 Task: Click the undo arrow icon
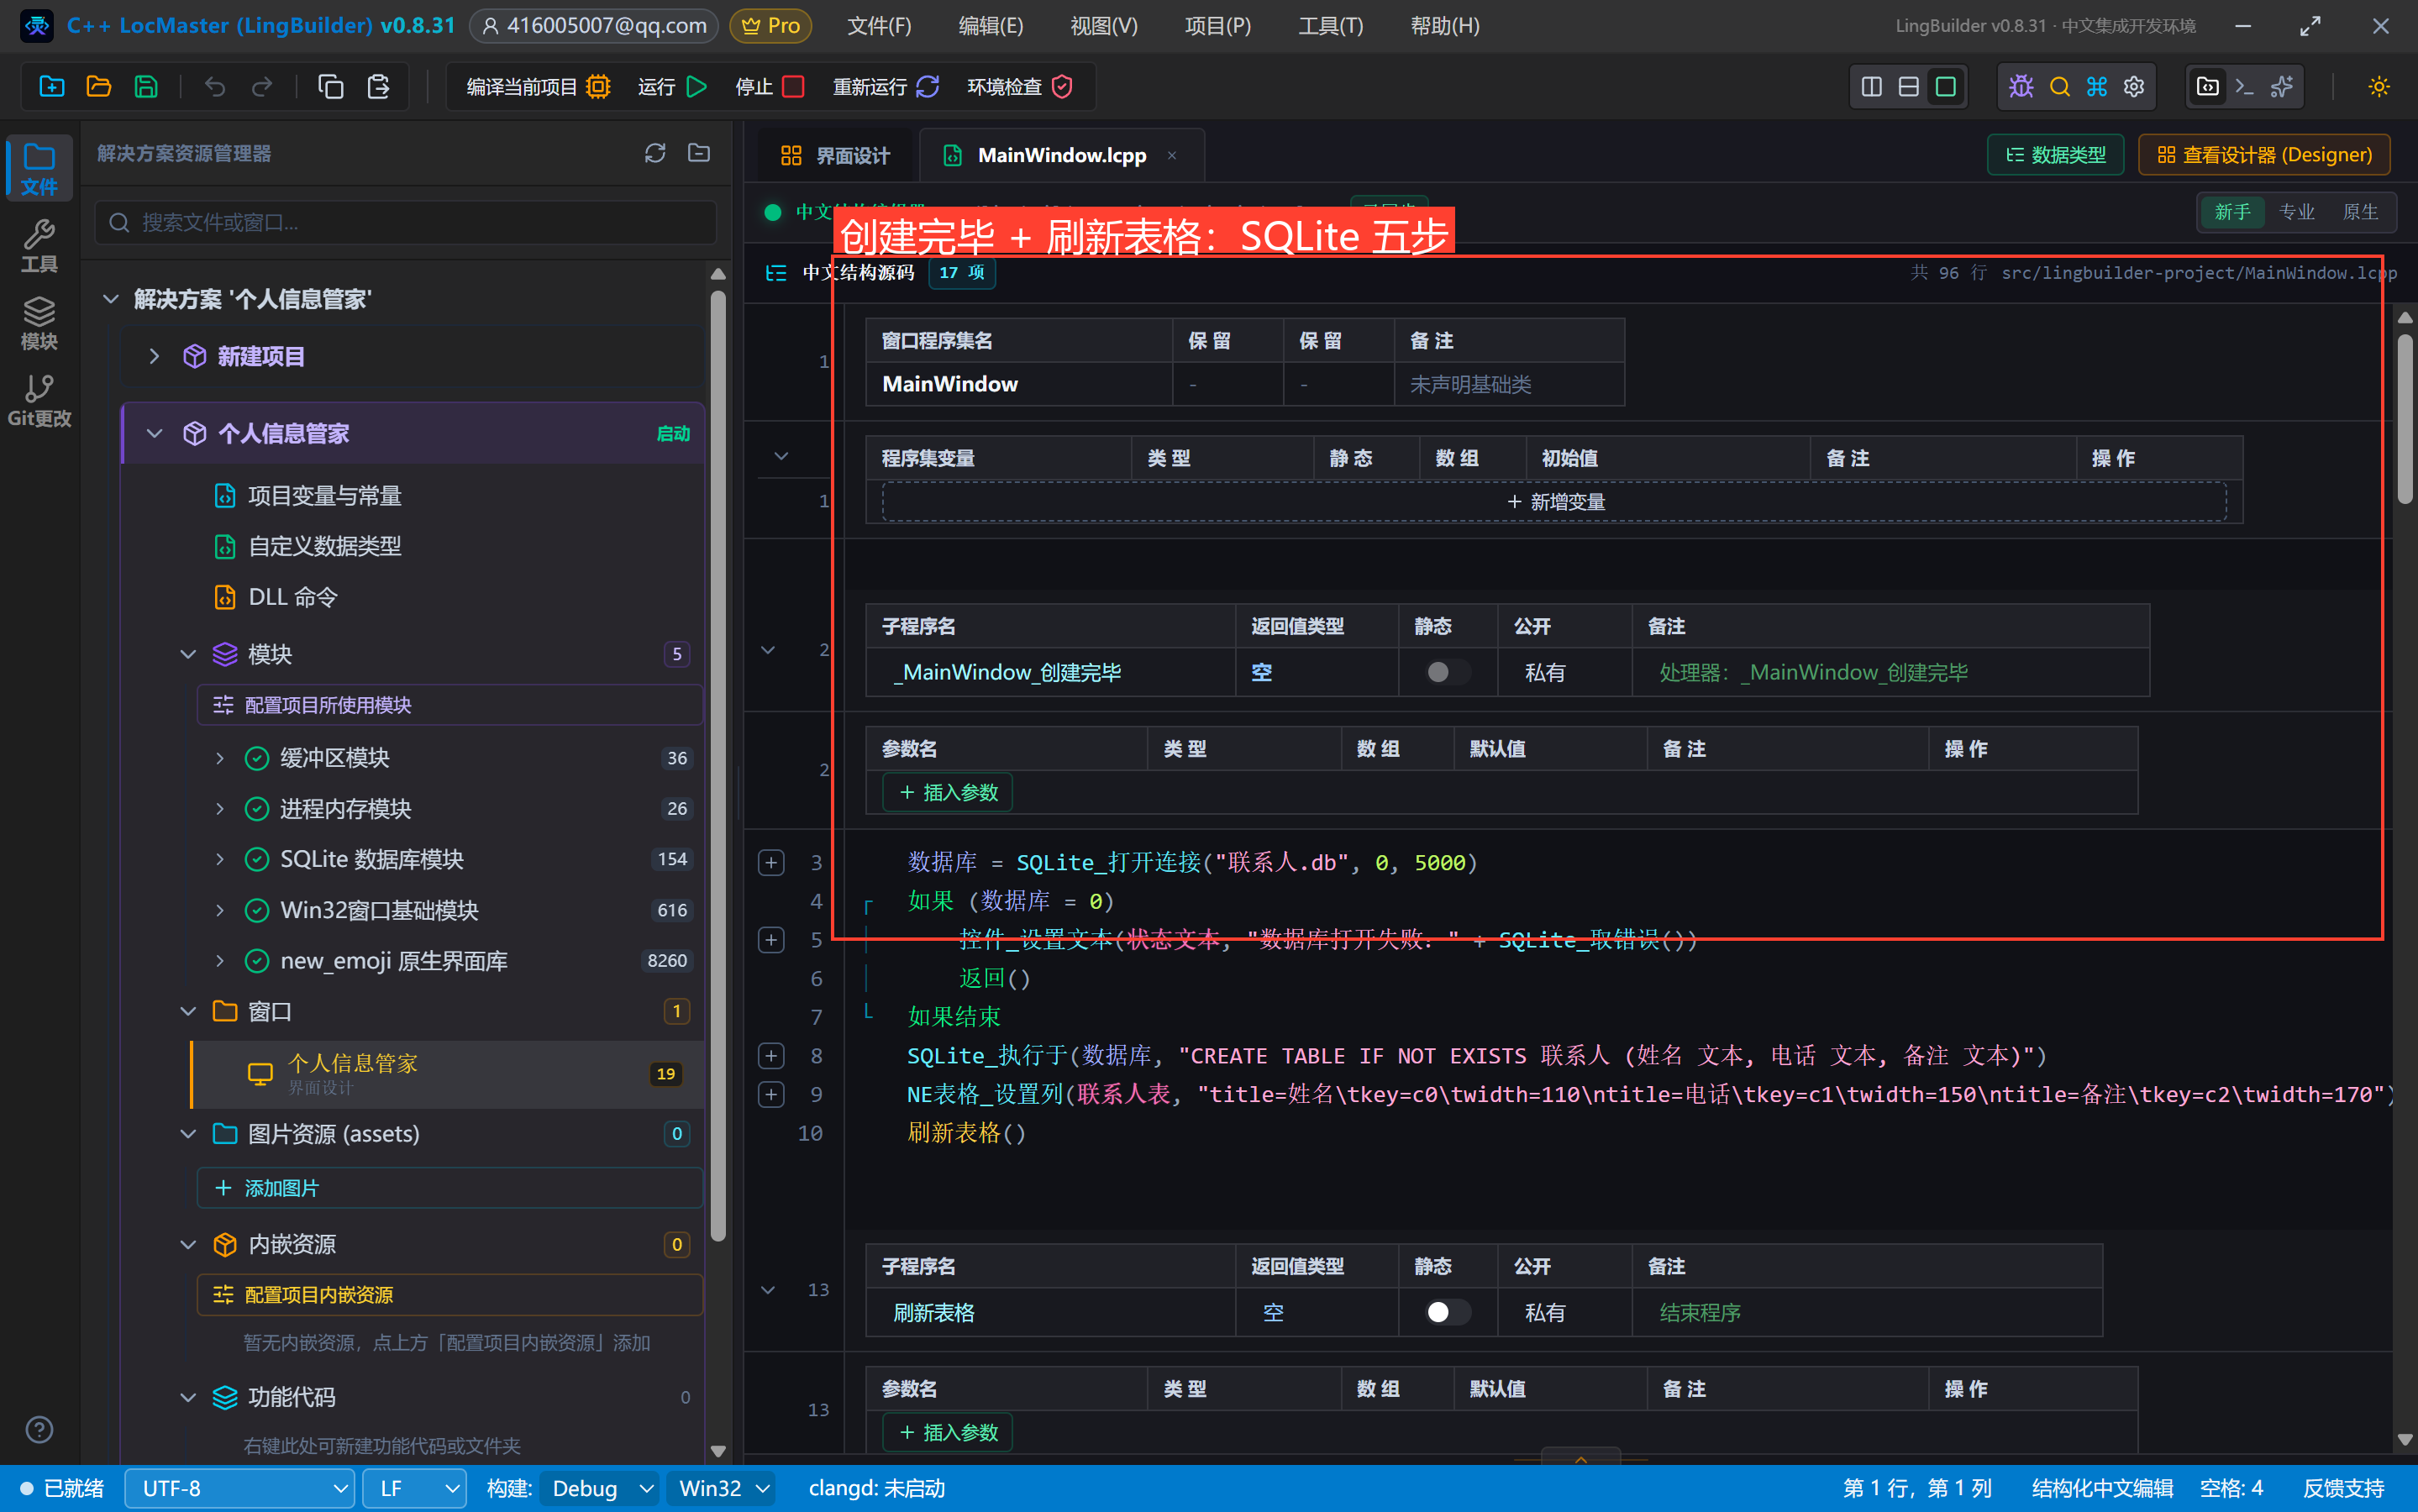point(215,87)
